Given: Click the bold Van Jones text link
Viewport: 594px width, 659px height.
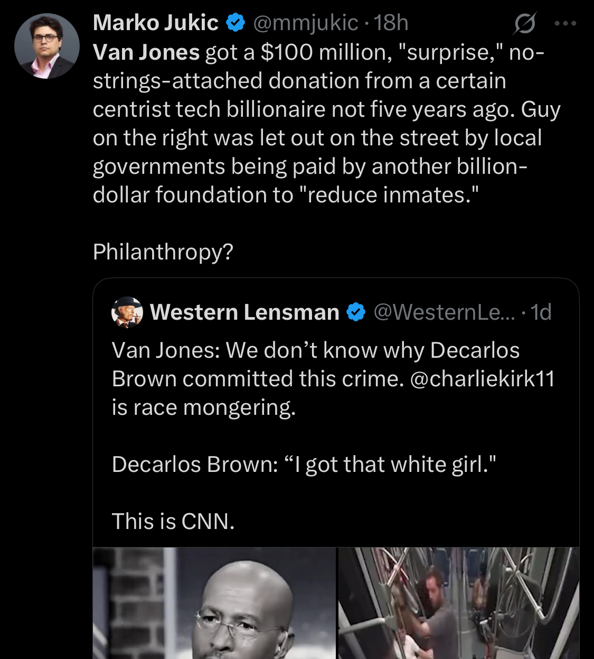Looking at the screenshot, I should coord(146,52).
